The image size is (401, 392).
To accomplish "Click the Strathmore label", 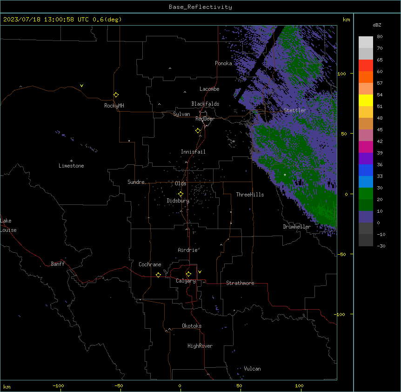I will [240, 283].
